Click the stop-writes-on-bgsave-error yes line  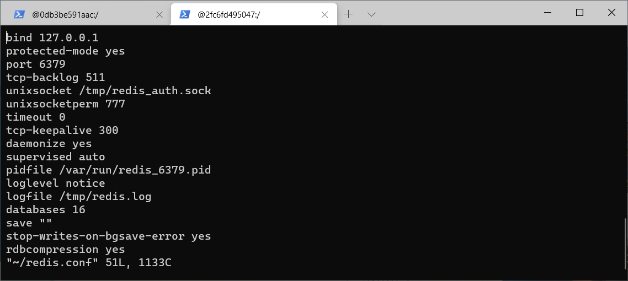(x=109, y=236)
